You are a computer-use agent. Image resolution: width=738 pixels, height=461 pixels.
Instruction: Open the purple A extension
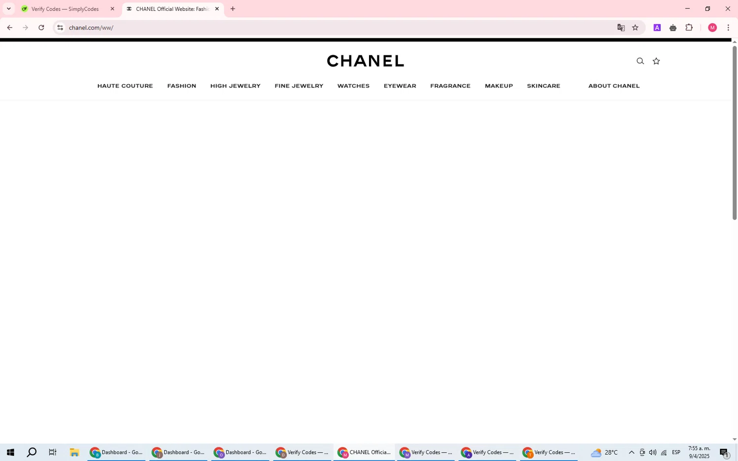tap(657, 28)
